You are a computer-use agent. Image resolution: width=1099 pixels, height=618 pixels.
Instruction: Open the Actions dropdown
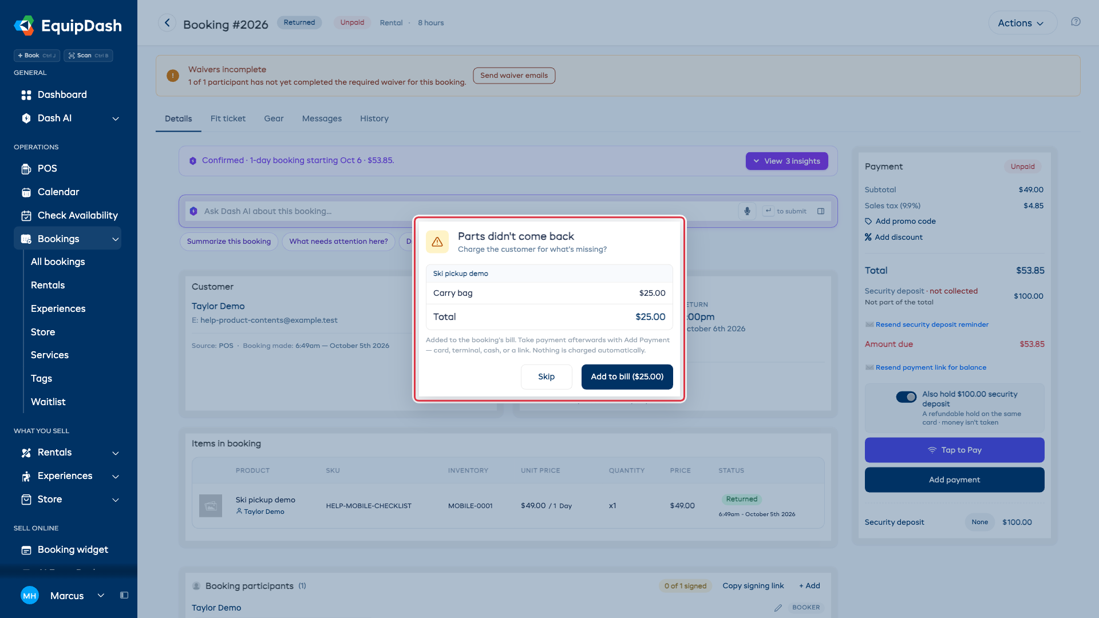(x=1022, y=23)
